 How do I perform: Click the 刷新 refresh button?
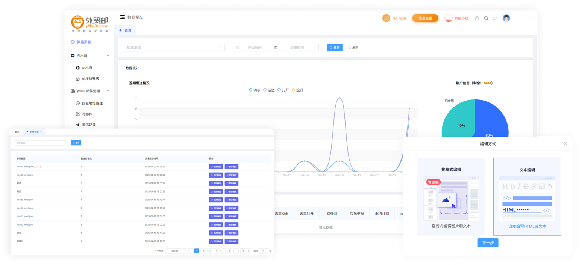[x=353, y=48]
